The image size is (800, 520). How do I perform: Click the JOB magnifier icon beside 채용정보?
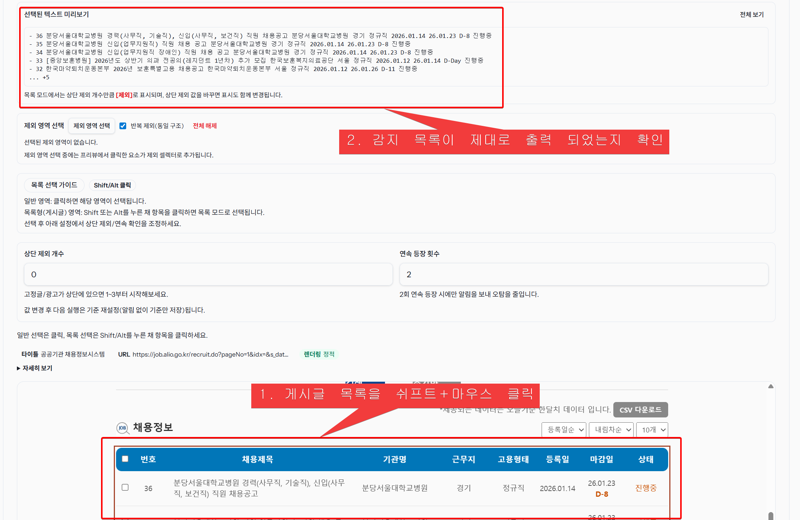pos(122,428)
